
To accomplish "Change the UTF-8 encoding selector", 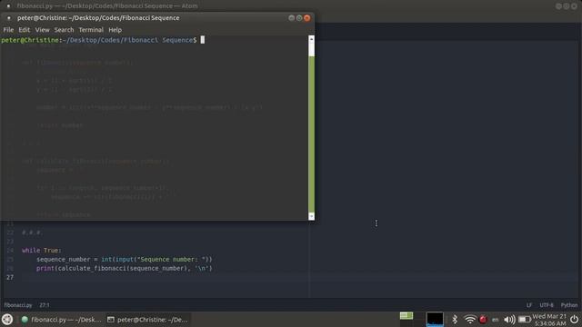I will pos(547,305).
